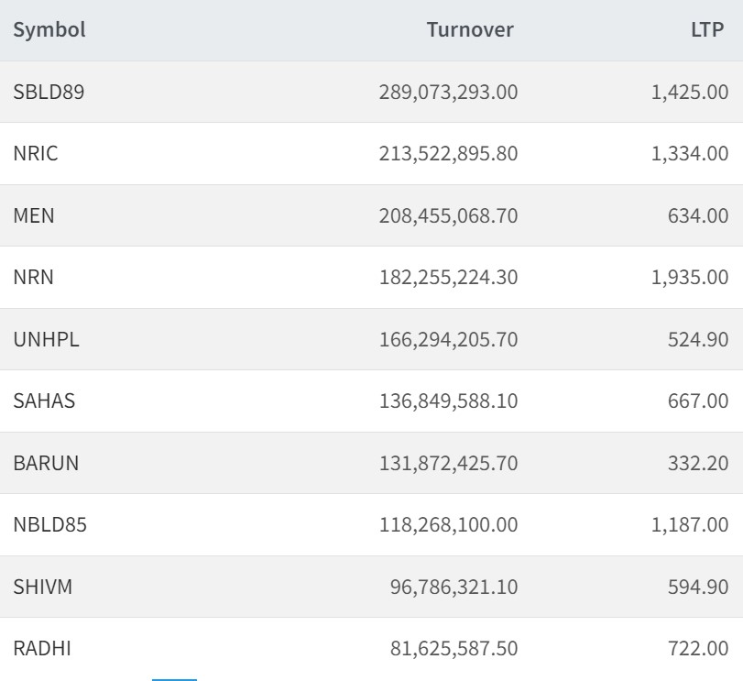This screenshot has width=743, height=681.
Task: Select the MEN symbol
Action: tap(34, 215)
